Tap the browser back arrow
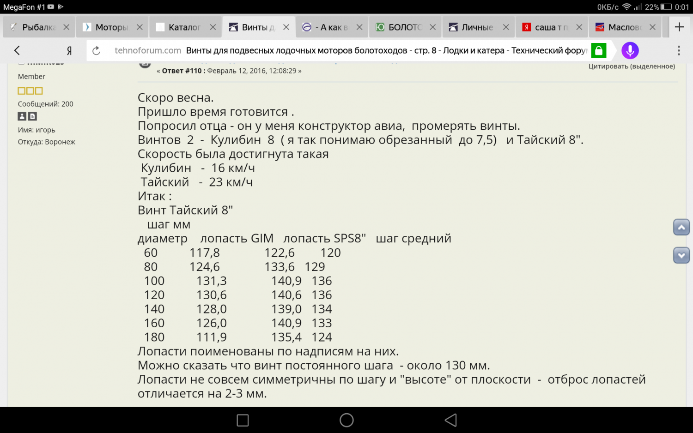The image size is (693, 433). 17,50
